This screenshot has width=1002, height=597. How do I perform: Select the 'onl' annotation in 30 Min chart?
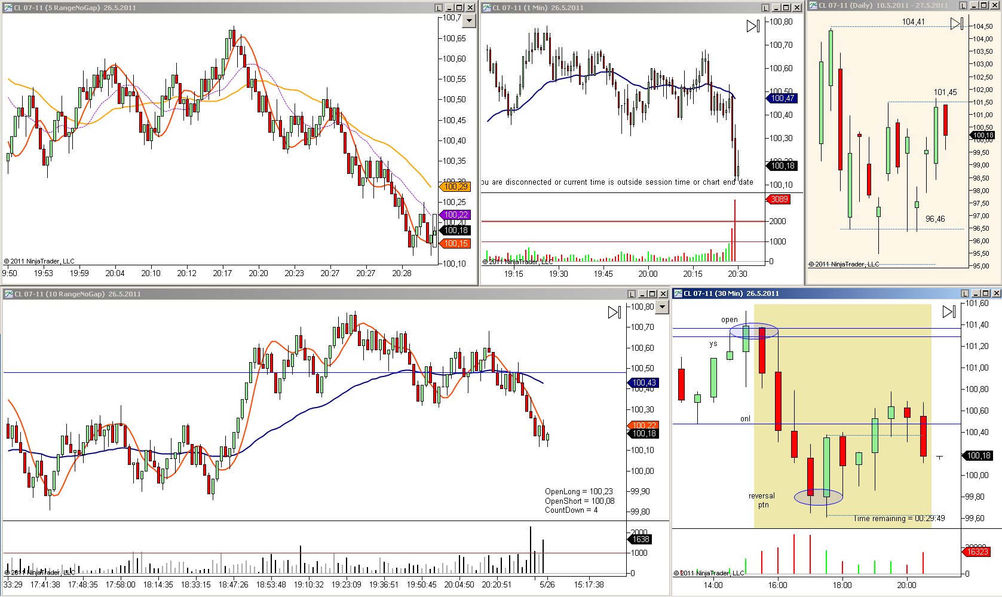pos(745,419)
